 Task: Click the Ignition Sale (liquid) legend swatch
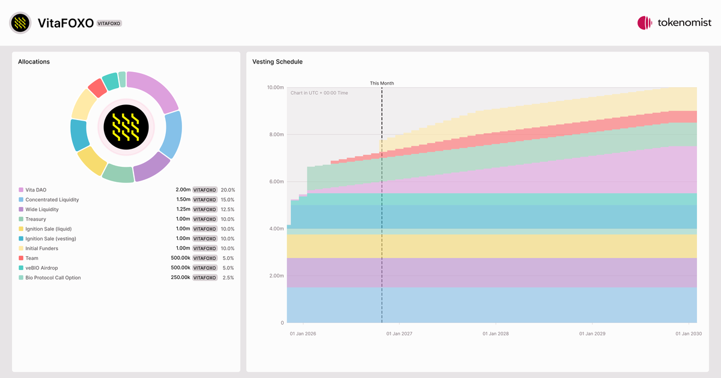[21, 229]
